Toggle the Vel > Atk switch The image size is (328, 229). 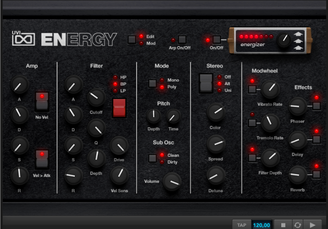tap(41, 159)
